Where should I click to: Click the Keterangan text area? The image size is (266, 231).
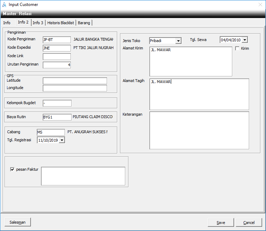[x=199, y=130]
